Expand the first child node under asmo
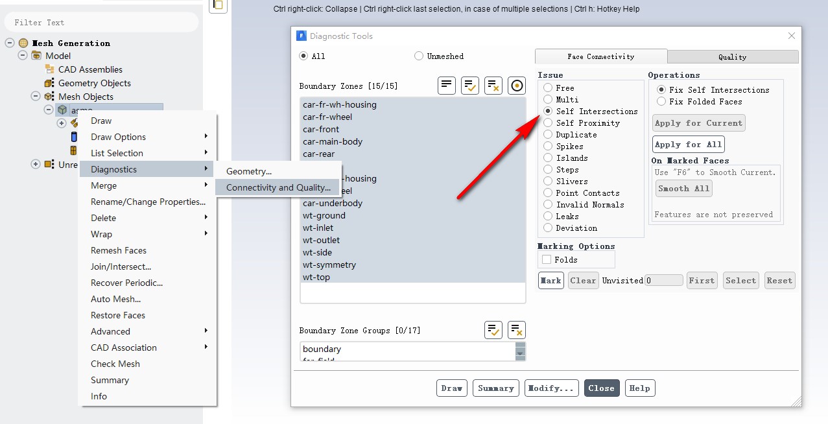Image resolution: width=828 pixels, height=424 pixels. [x=62, y=123]
